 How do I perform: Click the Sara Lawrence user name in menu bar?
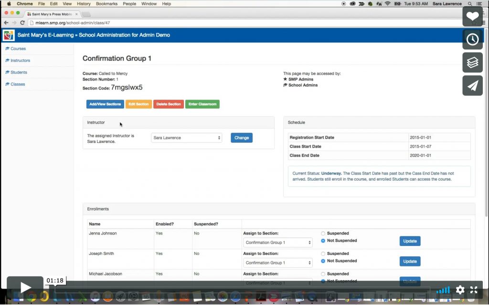[x=447, y=4]
